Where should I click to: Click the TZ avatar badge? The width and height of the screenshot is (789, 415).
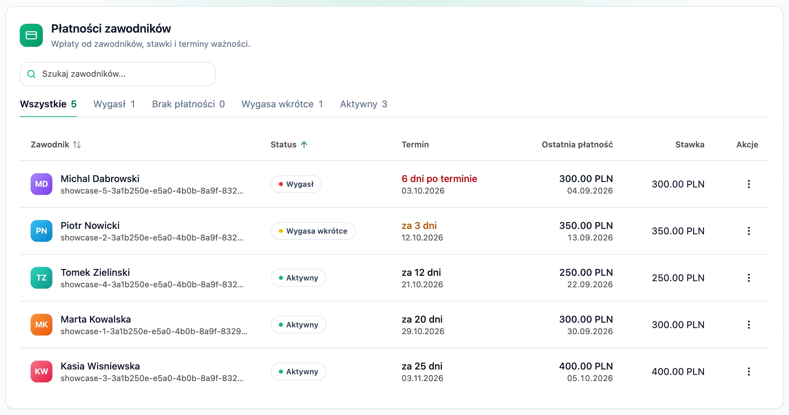[x=41, y=278]
